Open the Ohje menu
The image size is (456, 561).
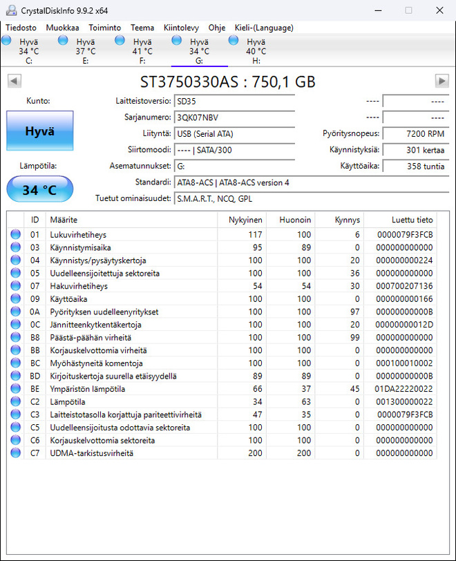pos(217,28)
